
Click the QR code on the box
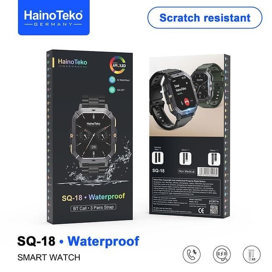tap(214, 210)
